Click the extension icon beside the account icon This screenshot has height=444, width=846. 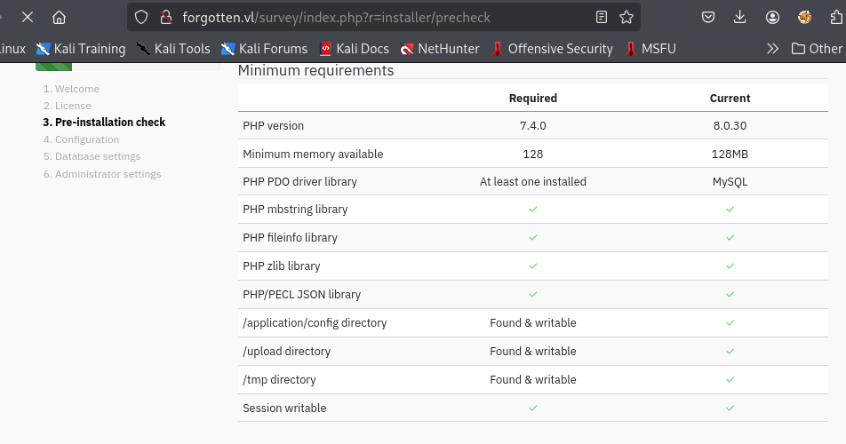pyautogui.click(x=804, y=17)
